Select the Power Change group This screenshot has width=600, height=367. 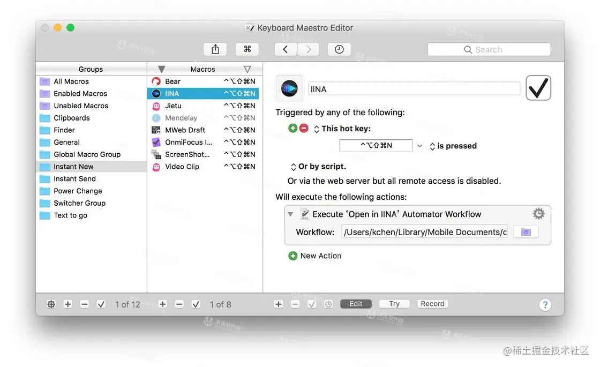point(92,191)
